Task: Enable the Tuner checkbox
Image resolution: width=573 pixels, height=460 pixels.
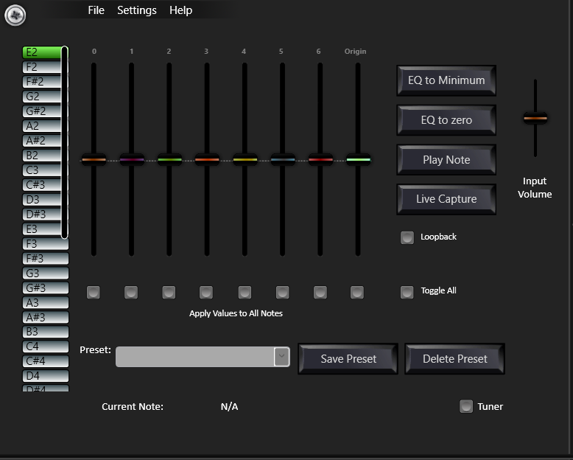Action: (x=466, y=406)
